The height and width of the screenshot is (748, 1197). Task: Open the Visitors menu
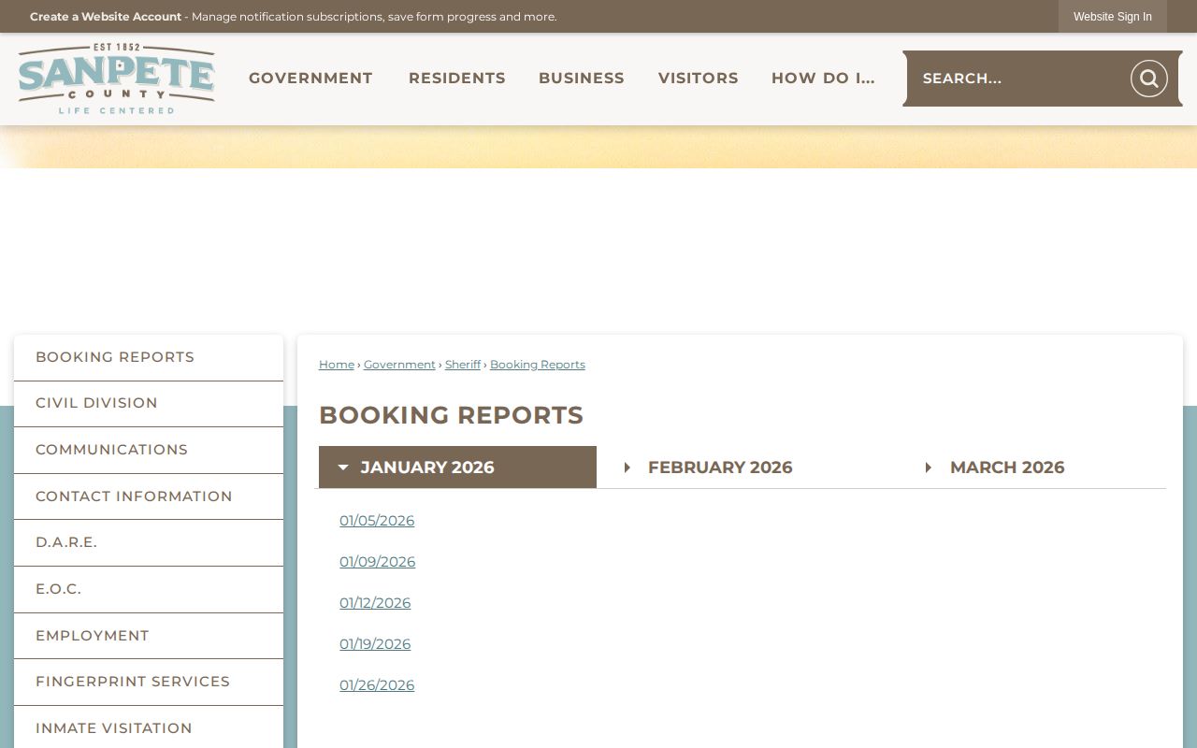(x=699, y=79)
